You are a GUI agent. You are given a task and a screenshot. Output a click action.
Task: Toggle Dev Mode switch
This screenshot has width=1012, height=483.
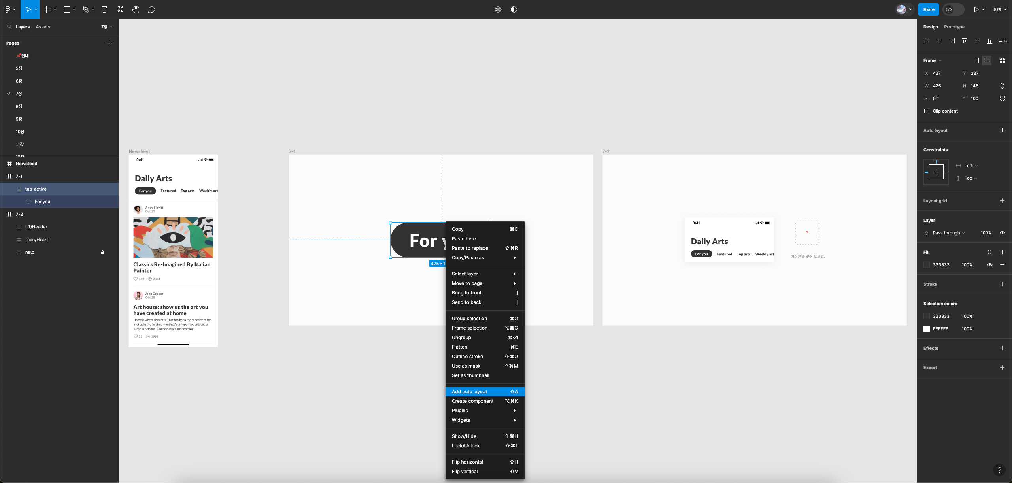(x=953, y=9)
